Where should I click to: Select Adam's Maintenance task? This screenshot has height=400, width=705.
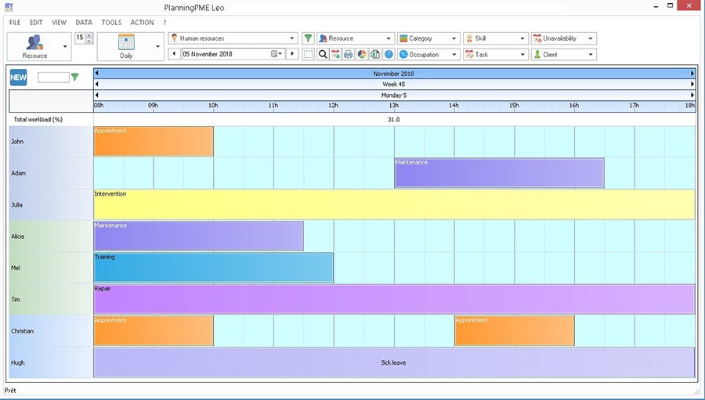[500, 172]
